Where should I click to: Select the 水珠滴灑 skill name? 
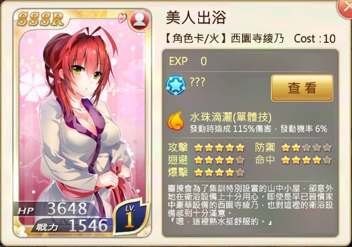[230, 117]
